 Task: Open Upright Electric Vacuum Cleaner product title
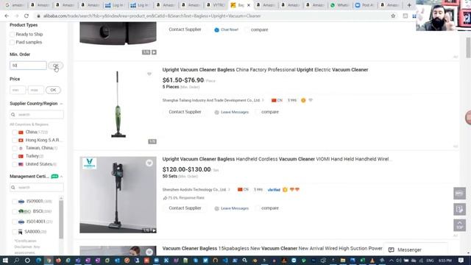(x=265, y=70)
